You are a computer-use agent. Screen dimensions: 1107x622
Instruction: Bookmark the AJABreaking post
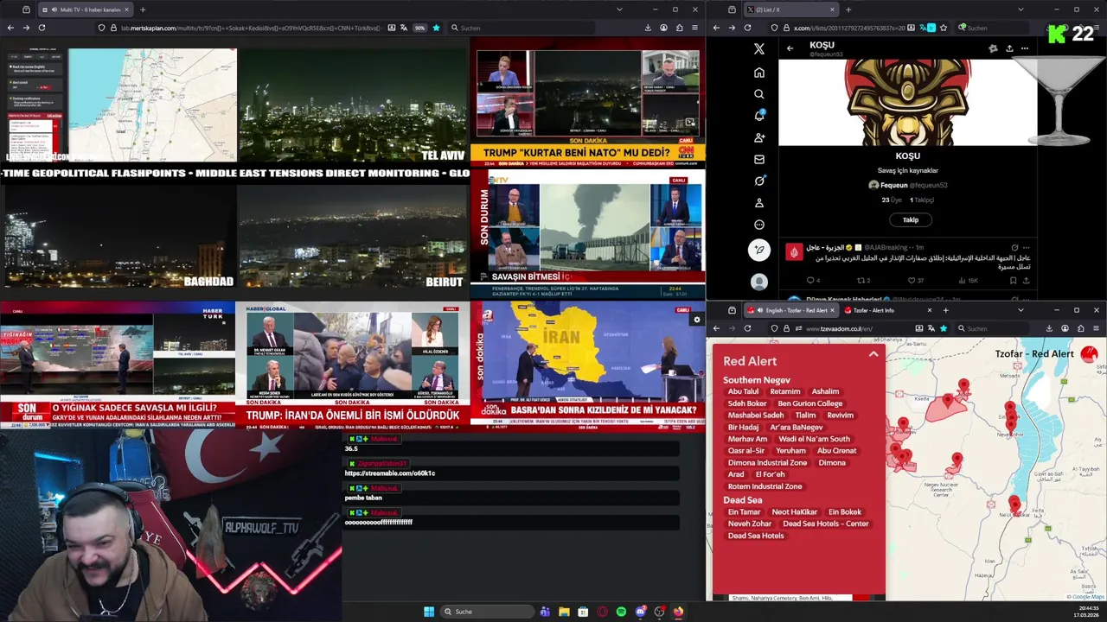point(1012,280)
